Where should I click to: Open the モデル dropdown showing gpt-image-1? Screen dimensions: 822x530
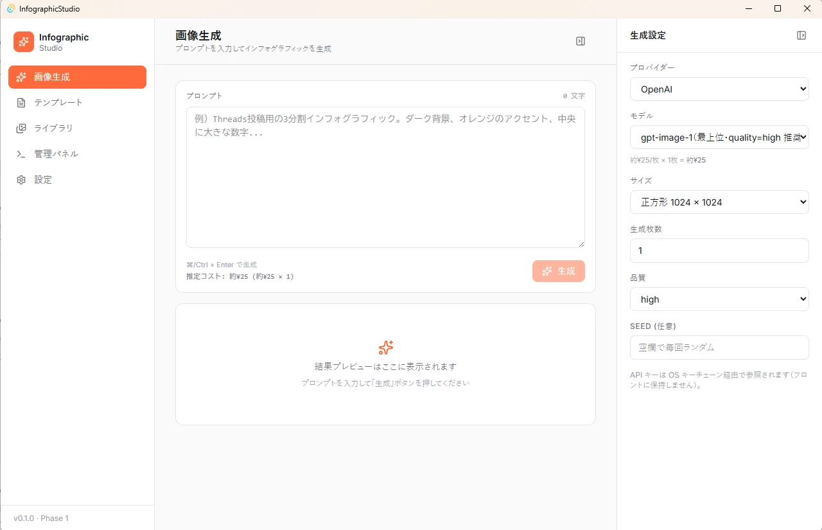point(719,137)
